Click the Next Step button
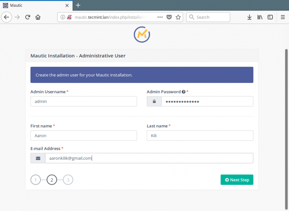This screenshot has height=211, width=289. [x=237, y=180]
